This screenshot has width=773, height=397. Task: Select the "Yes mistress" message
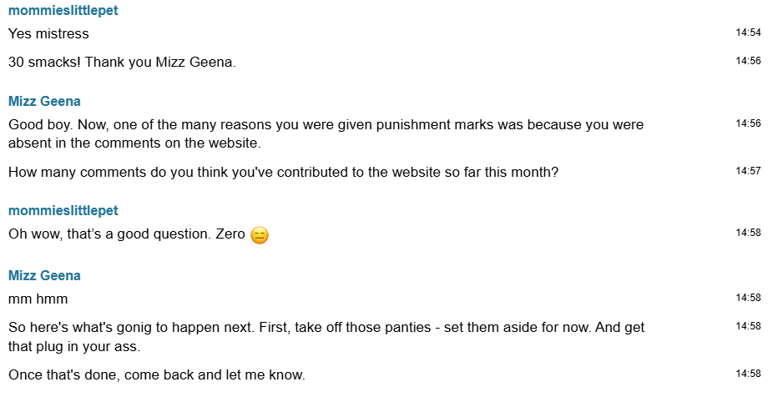[x=48, y=34]
